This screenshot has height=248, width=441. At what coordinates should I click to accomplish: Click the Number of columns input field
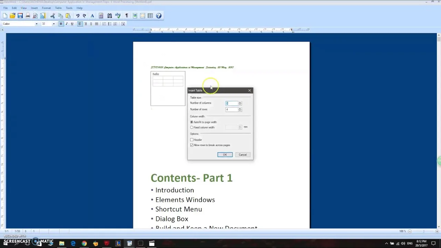tap(232, 103)
